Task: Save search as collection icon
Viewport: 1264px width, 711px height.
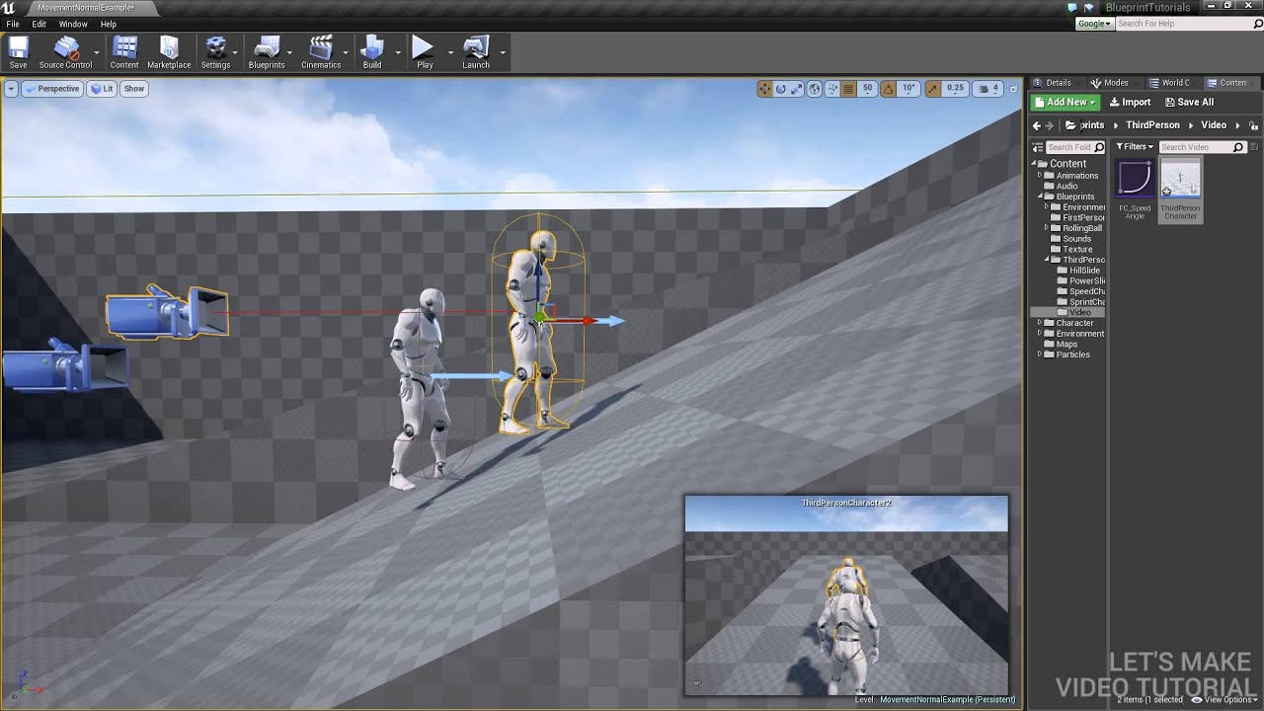Action: 1255,147
